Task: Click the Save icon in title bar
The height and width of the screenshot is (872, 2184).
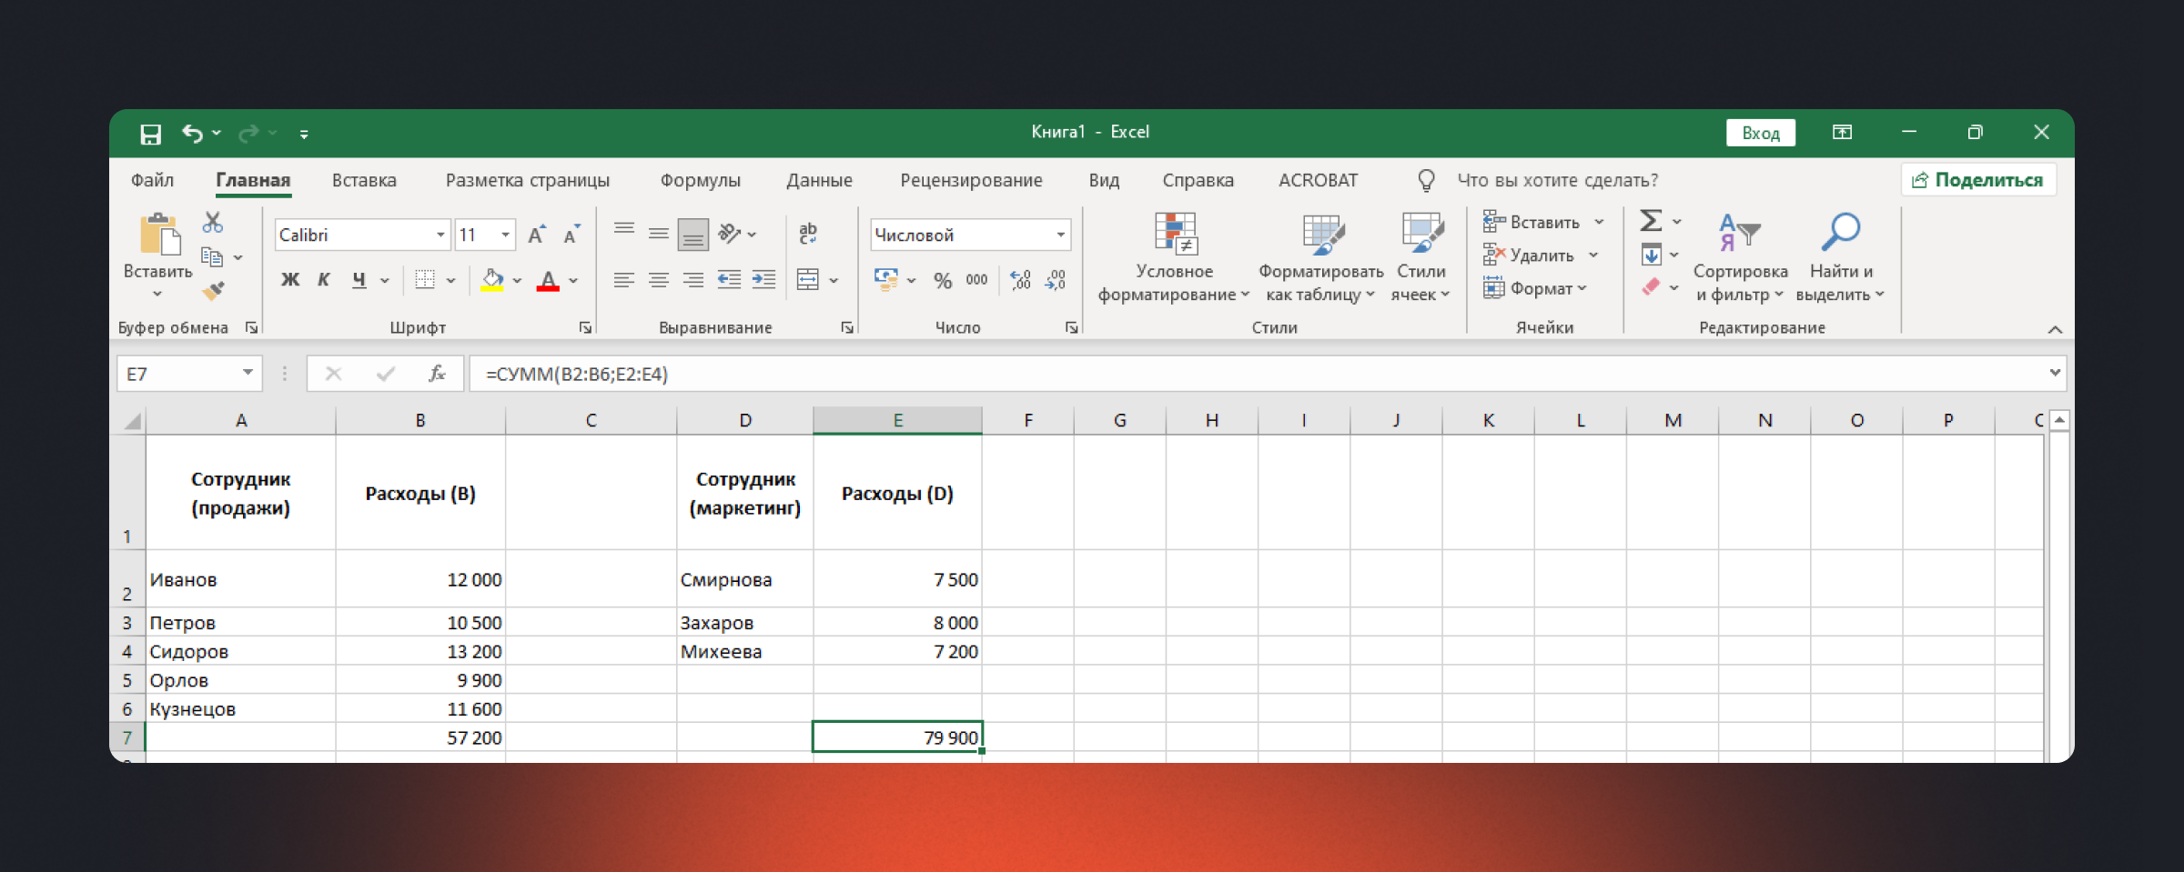Action: pos(150,134)
